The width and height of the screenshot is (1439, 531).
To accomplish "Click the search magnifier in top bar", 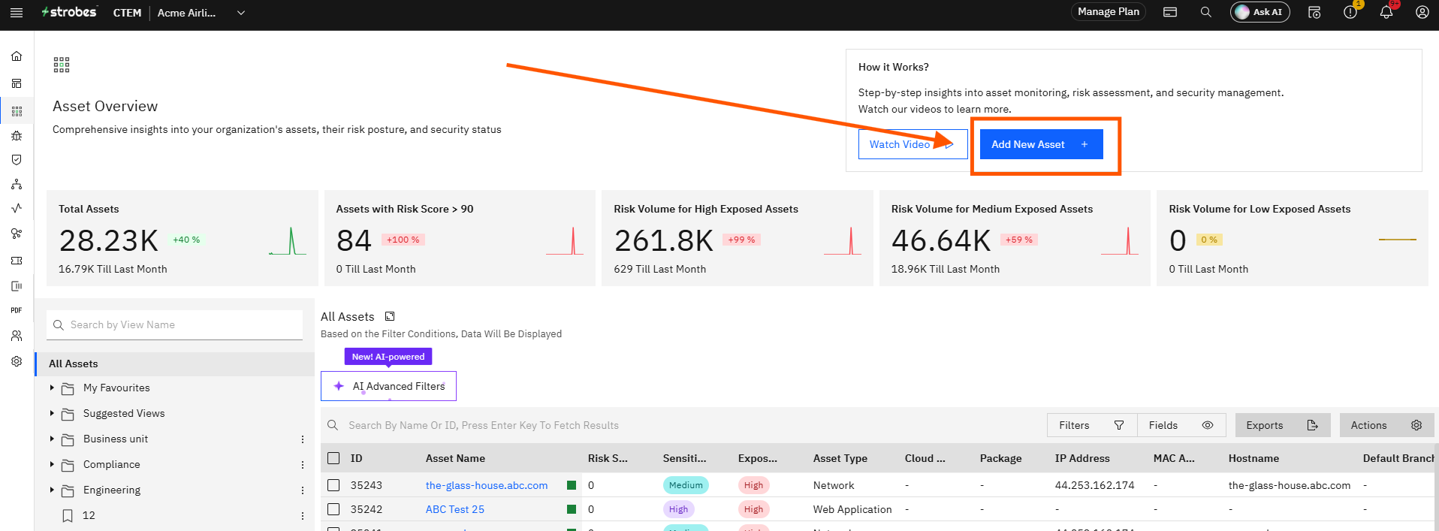I will point(1206,12).
